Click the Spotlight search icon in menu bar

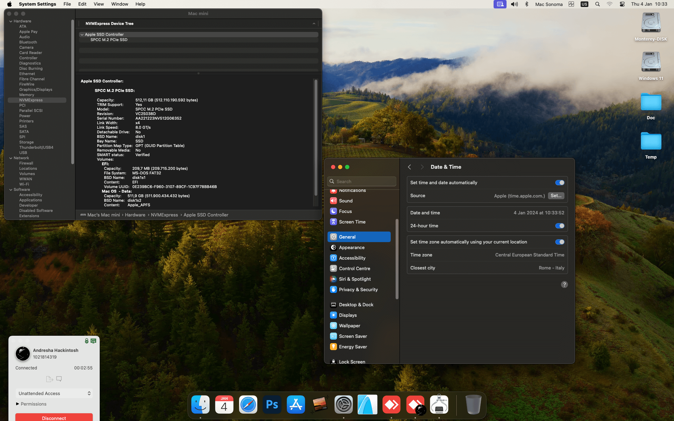coord(597,4)
